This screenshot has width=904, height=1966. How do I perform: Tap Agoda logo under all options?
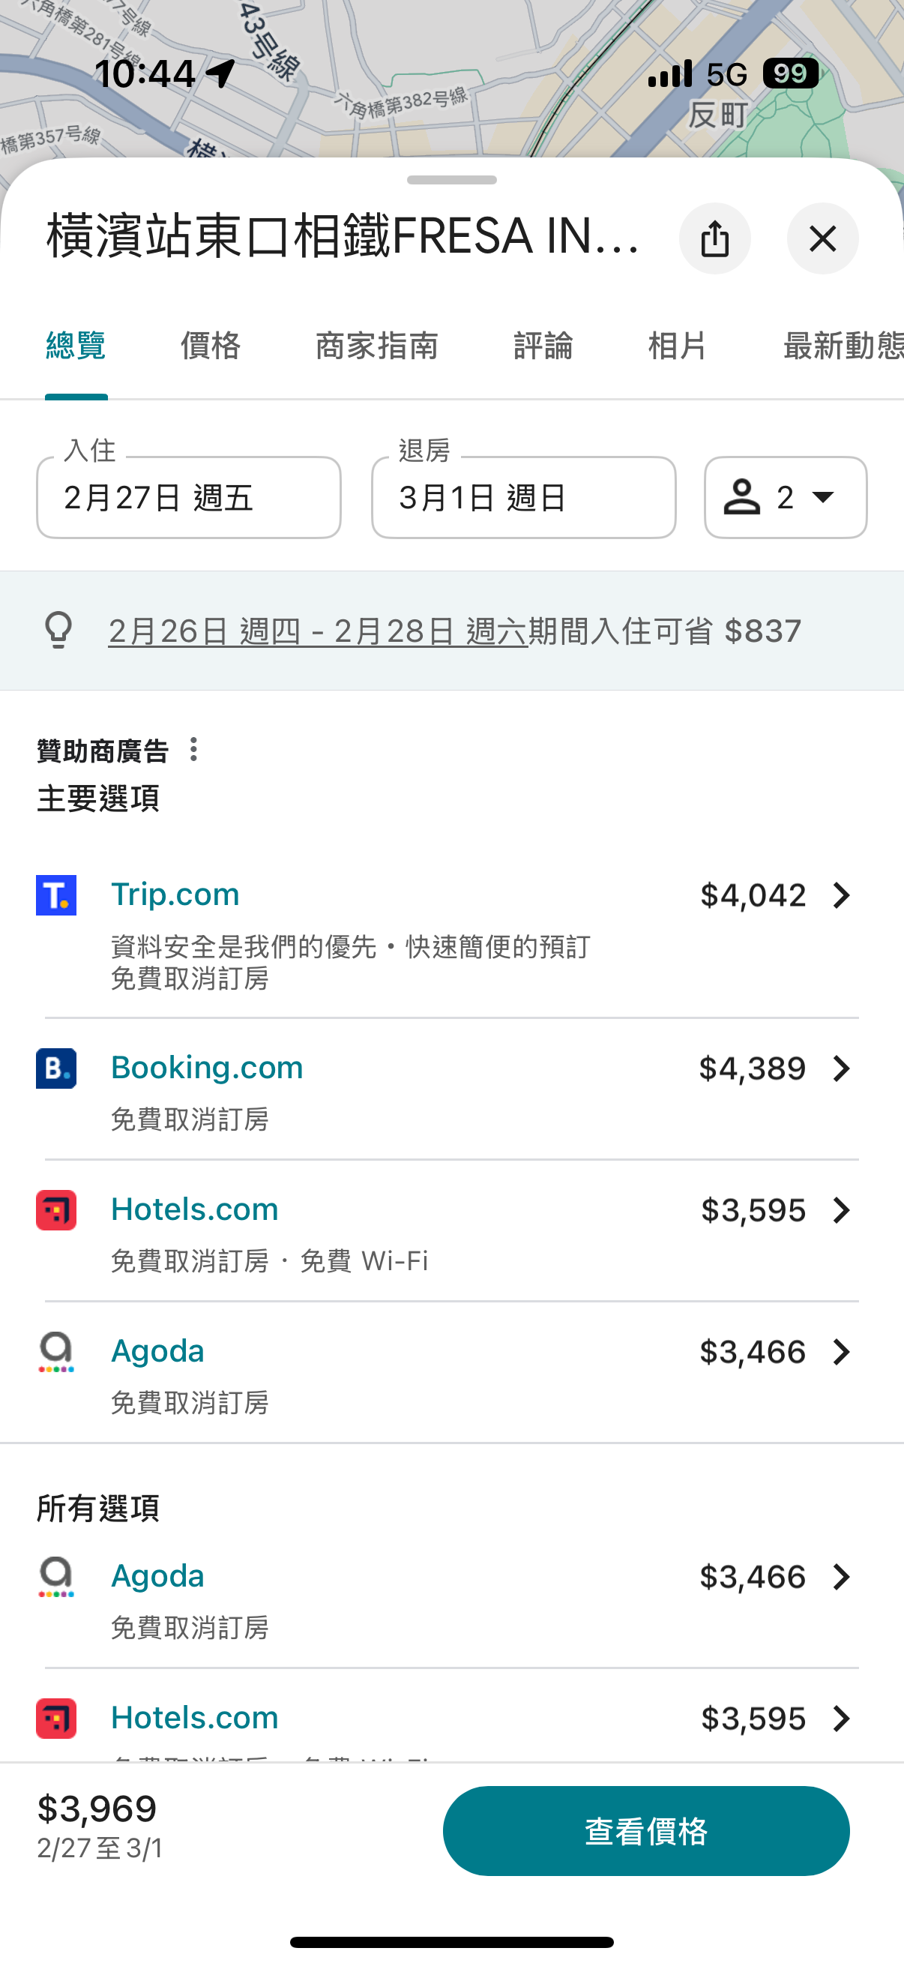pos(56,1576)
